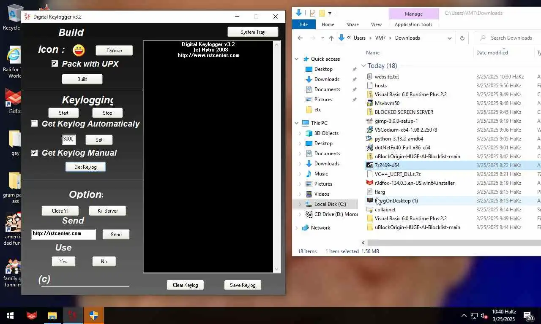Click the VSCodium-x64-1.98.2.25078 file icon
The image size is (541, 324).
pyautogui.click(x=370, y=130)
